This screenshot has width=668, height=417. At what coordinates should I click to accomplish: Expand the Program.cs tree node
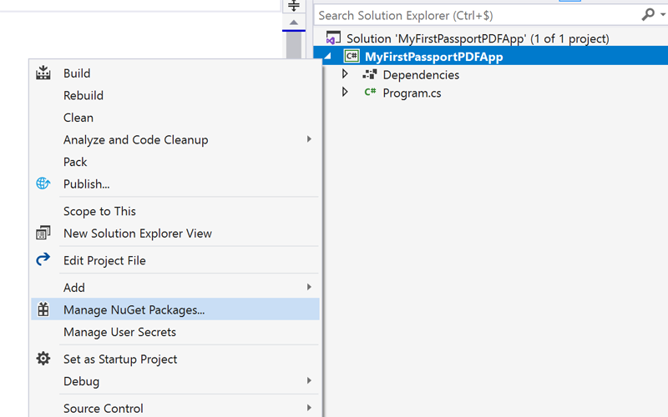tap(345, 92)
